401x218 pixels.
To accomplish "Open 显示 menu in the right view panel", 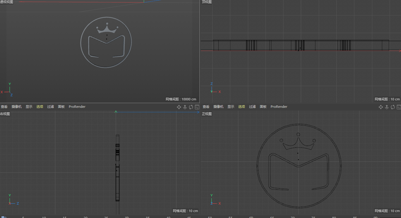I will [29, 107].
